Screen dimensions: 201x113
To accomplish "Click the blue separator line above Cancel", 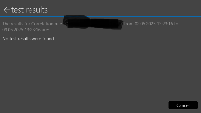I will coord(101,99).
